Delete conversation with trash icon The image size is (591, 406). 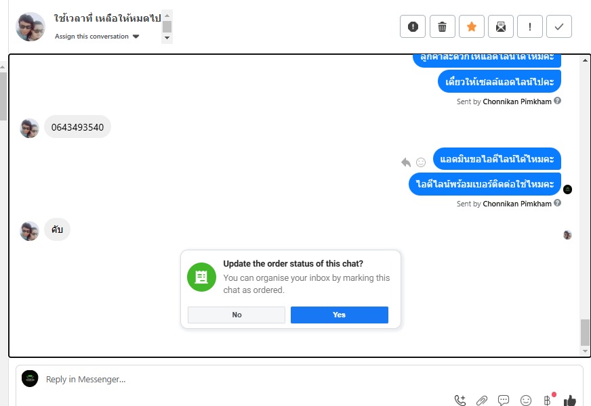(x=442, y=26)
